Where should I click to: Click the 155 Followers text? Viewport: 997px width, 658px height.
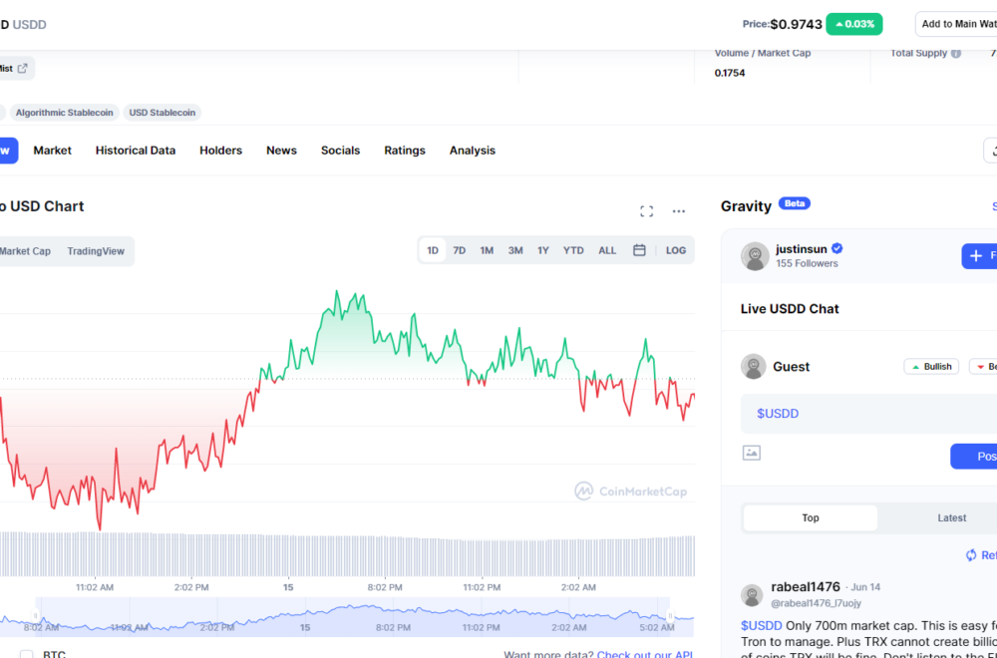[x=807, y=263]
